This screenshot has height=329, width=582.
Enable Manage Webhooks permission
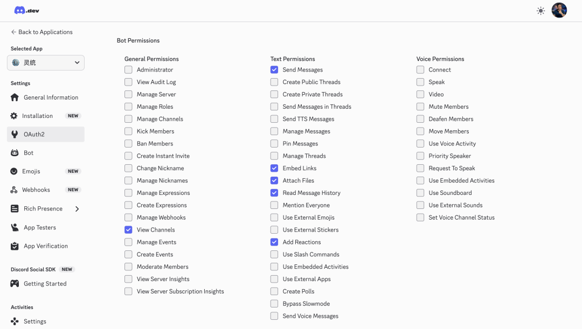point(128,218)
